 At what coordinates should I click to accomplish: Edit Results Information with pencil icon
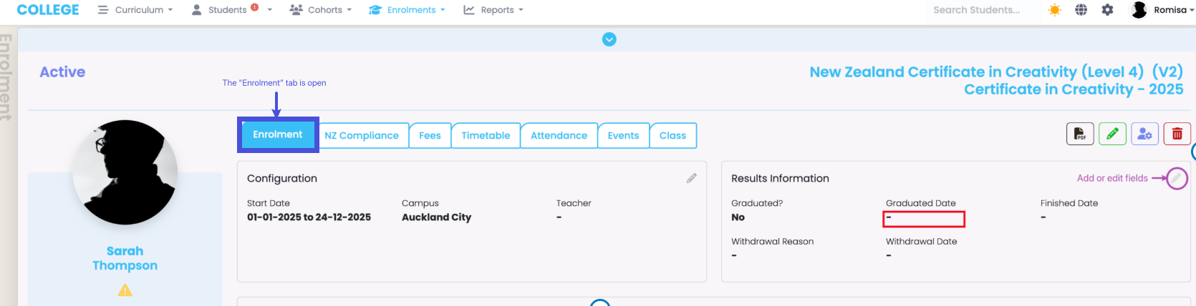point(1176,178)
